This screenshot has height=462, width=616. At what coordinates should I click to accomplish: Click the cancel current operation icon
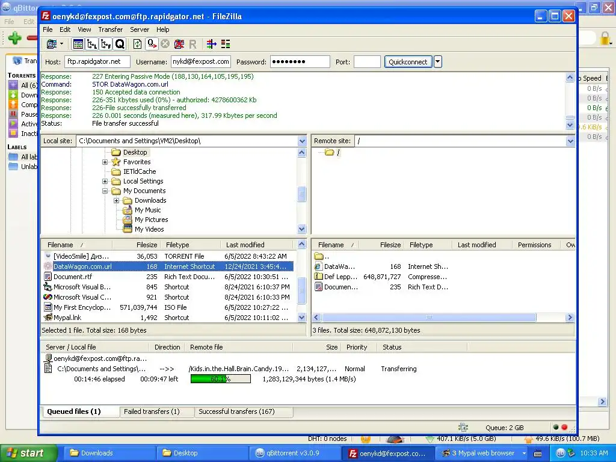tap(165, 44)
